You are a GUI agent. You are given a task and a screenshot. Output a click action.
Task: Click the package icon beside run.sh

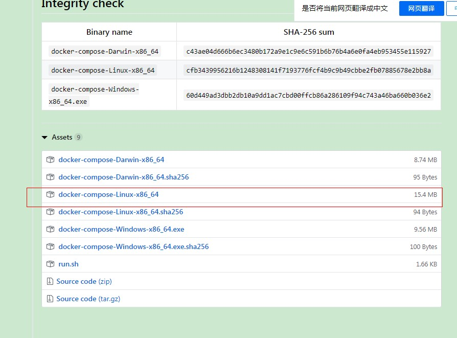tap(50, 264)
